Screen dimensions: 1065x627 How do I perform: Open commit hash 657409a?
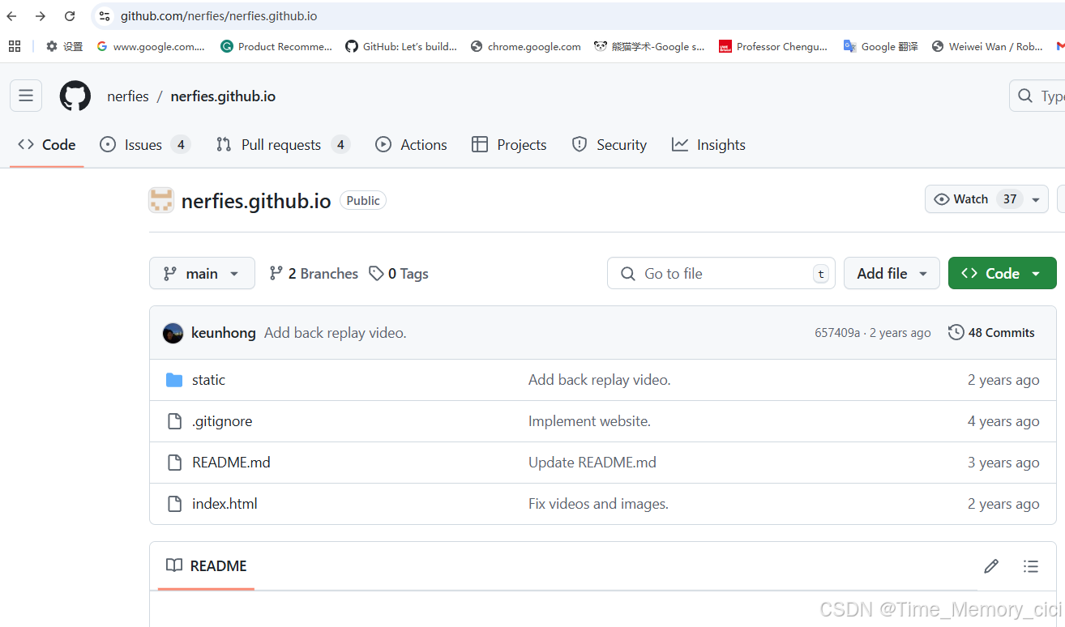coord(837,333)
